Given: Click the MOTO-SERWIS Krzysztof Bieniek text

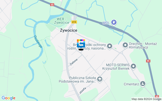Looking at the screenshot, I should click(116, 67).
